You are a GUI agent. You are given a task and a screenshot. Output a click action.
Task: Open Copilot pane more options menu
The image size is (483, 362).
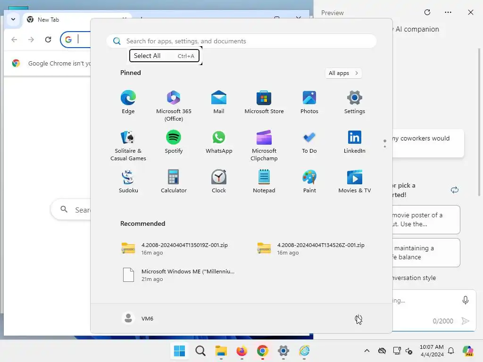(448, 12)
